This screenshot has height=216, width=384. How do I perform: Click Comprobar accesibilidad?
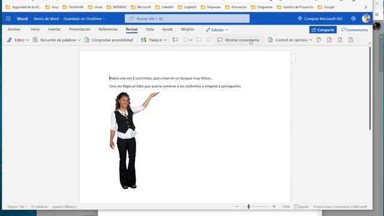pyautogui.click(x=109, y=40)
